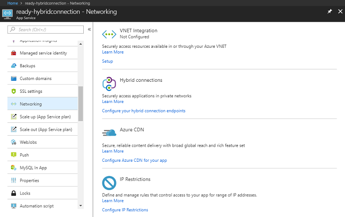Open Managed service identity menu item
Screen dimensions: 345x217
pos(43,53)
